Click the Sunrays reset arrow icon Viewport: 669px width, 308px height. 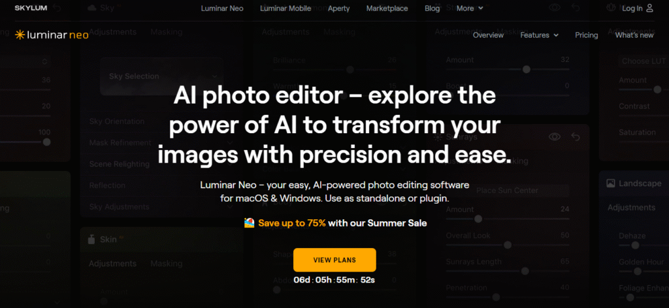coord(576,137)
